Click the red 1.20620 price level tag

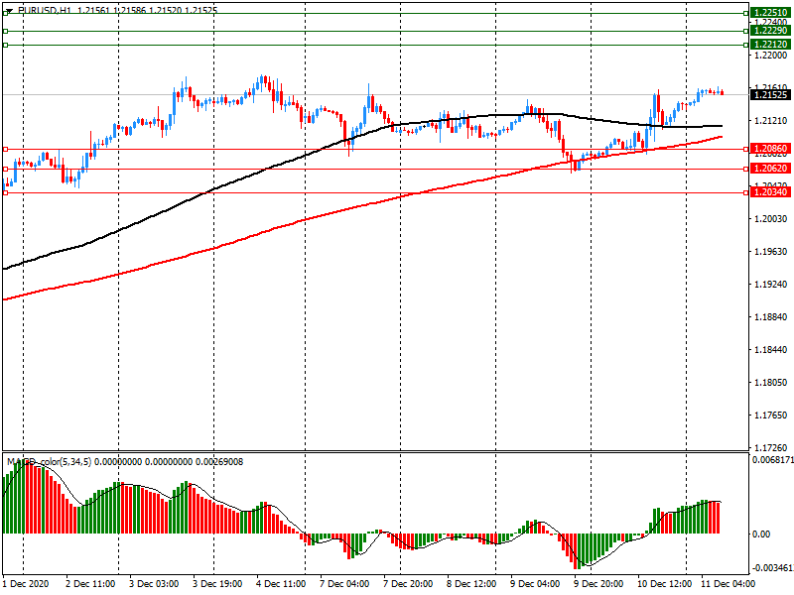pos(771,169)
